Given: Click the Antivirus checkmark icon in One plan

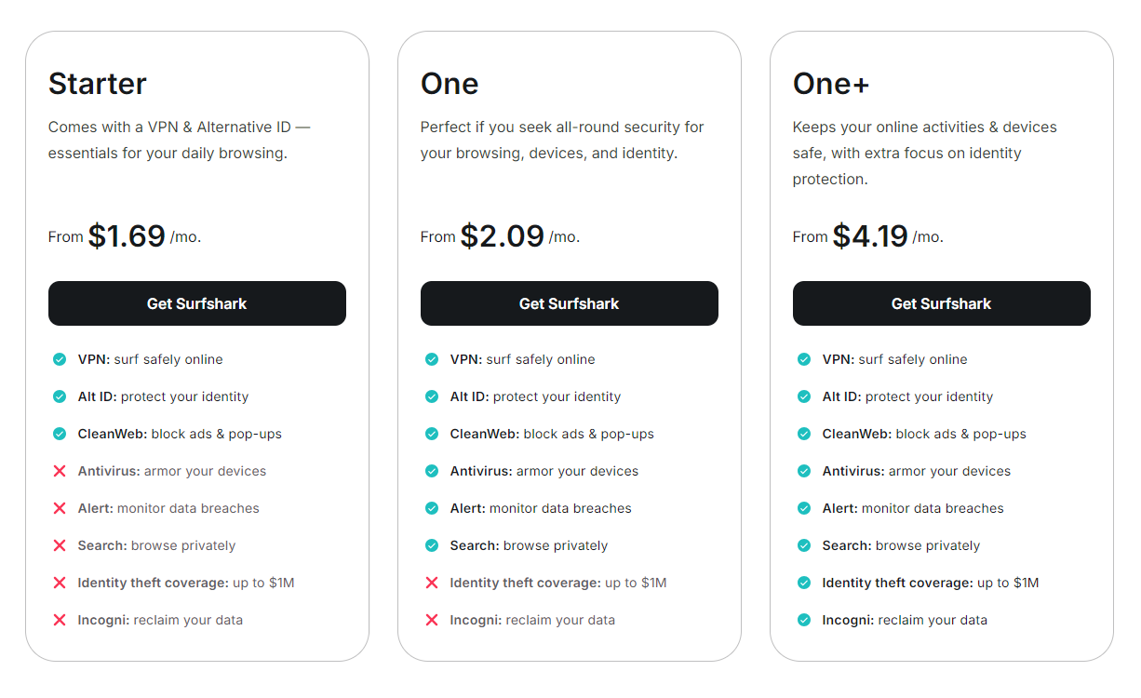Looking at the screenshot, I should [432, 471].
